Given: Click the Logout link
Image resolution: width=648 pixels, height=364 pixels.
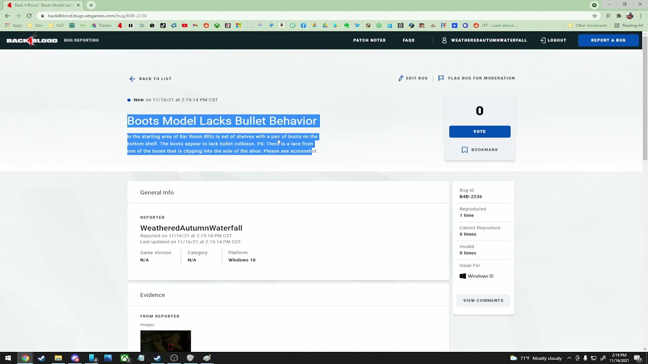Looking at the screenshot, I should [553, 40].
